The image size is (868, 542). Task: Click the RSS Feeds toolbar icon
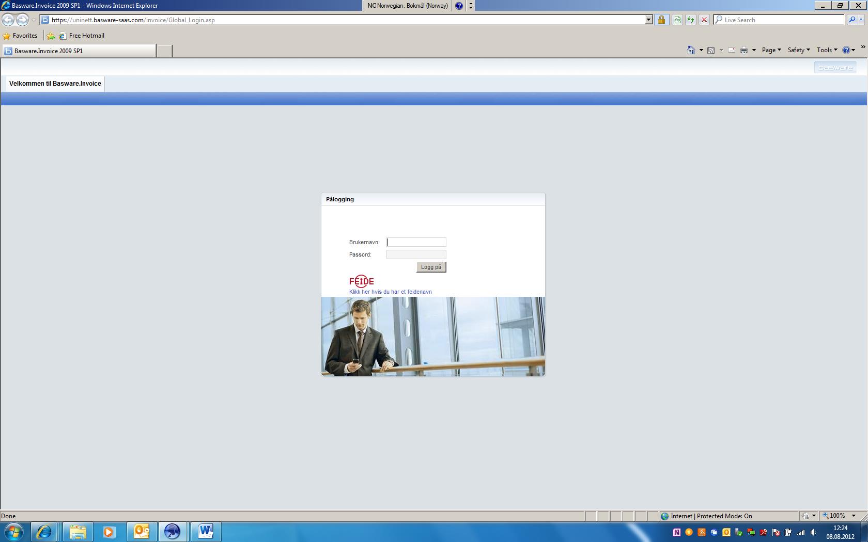click(x=711, y=50)
